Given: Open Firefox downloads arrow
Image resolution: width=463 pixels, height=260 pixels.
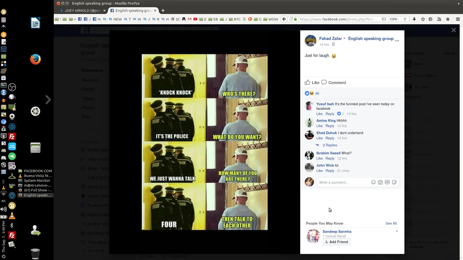Looking at the screenshot, I should click(414, 19).
